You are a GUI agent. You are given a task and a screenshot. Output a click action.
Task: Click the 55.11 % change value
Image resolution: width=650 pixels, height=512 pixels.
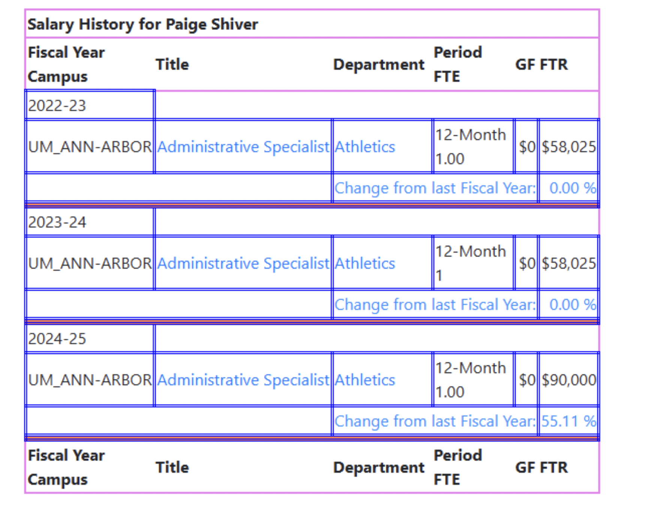click(568, 421)
